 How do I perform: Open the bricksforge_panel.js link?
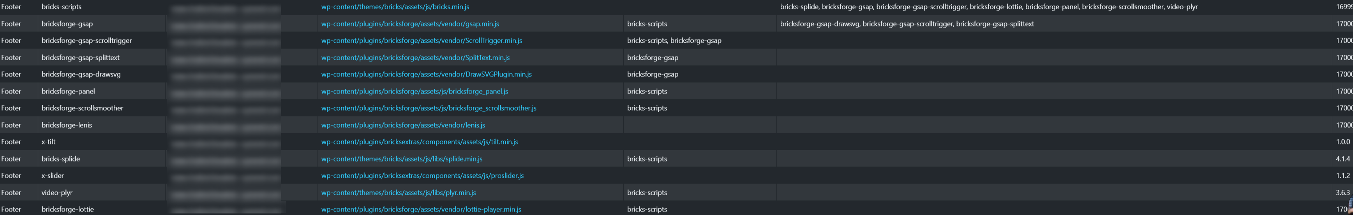pos(415,91)
